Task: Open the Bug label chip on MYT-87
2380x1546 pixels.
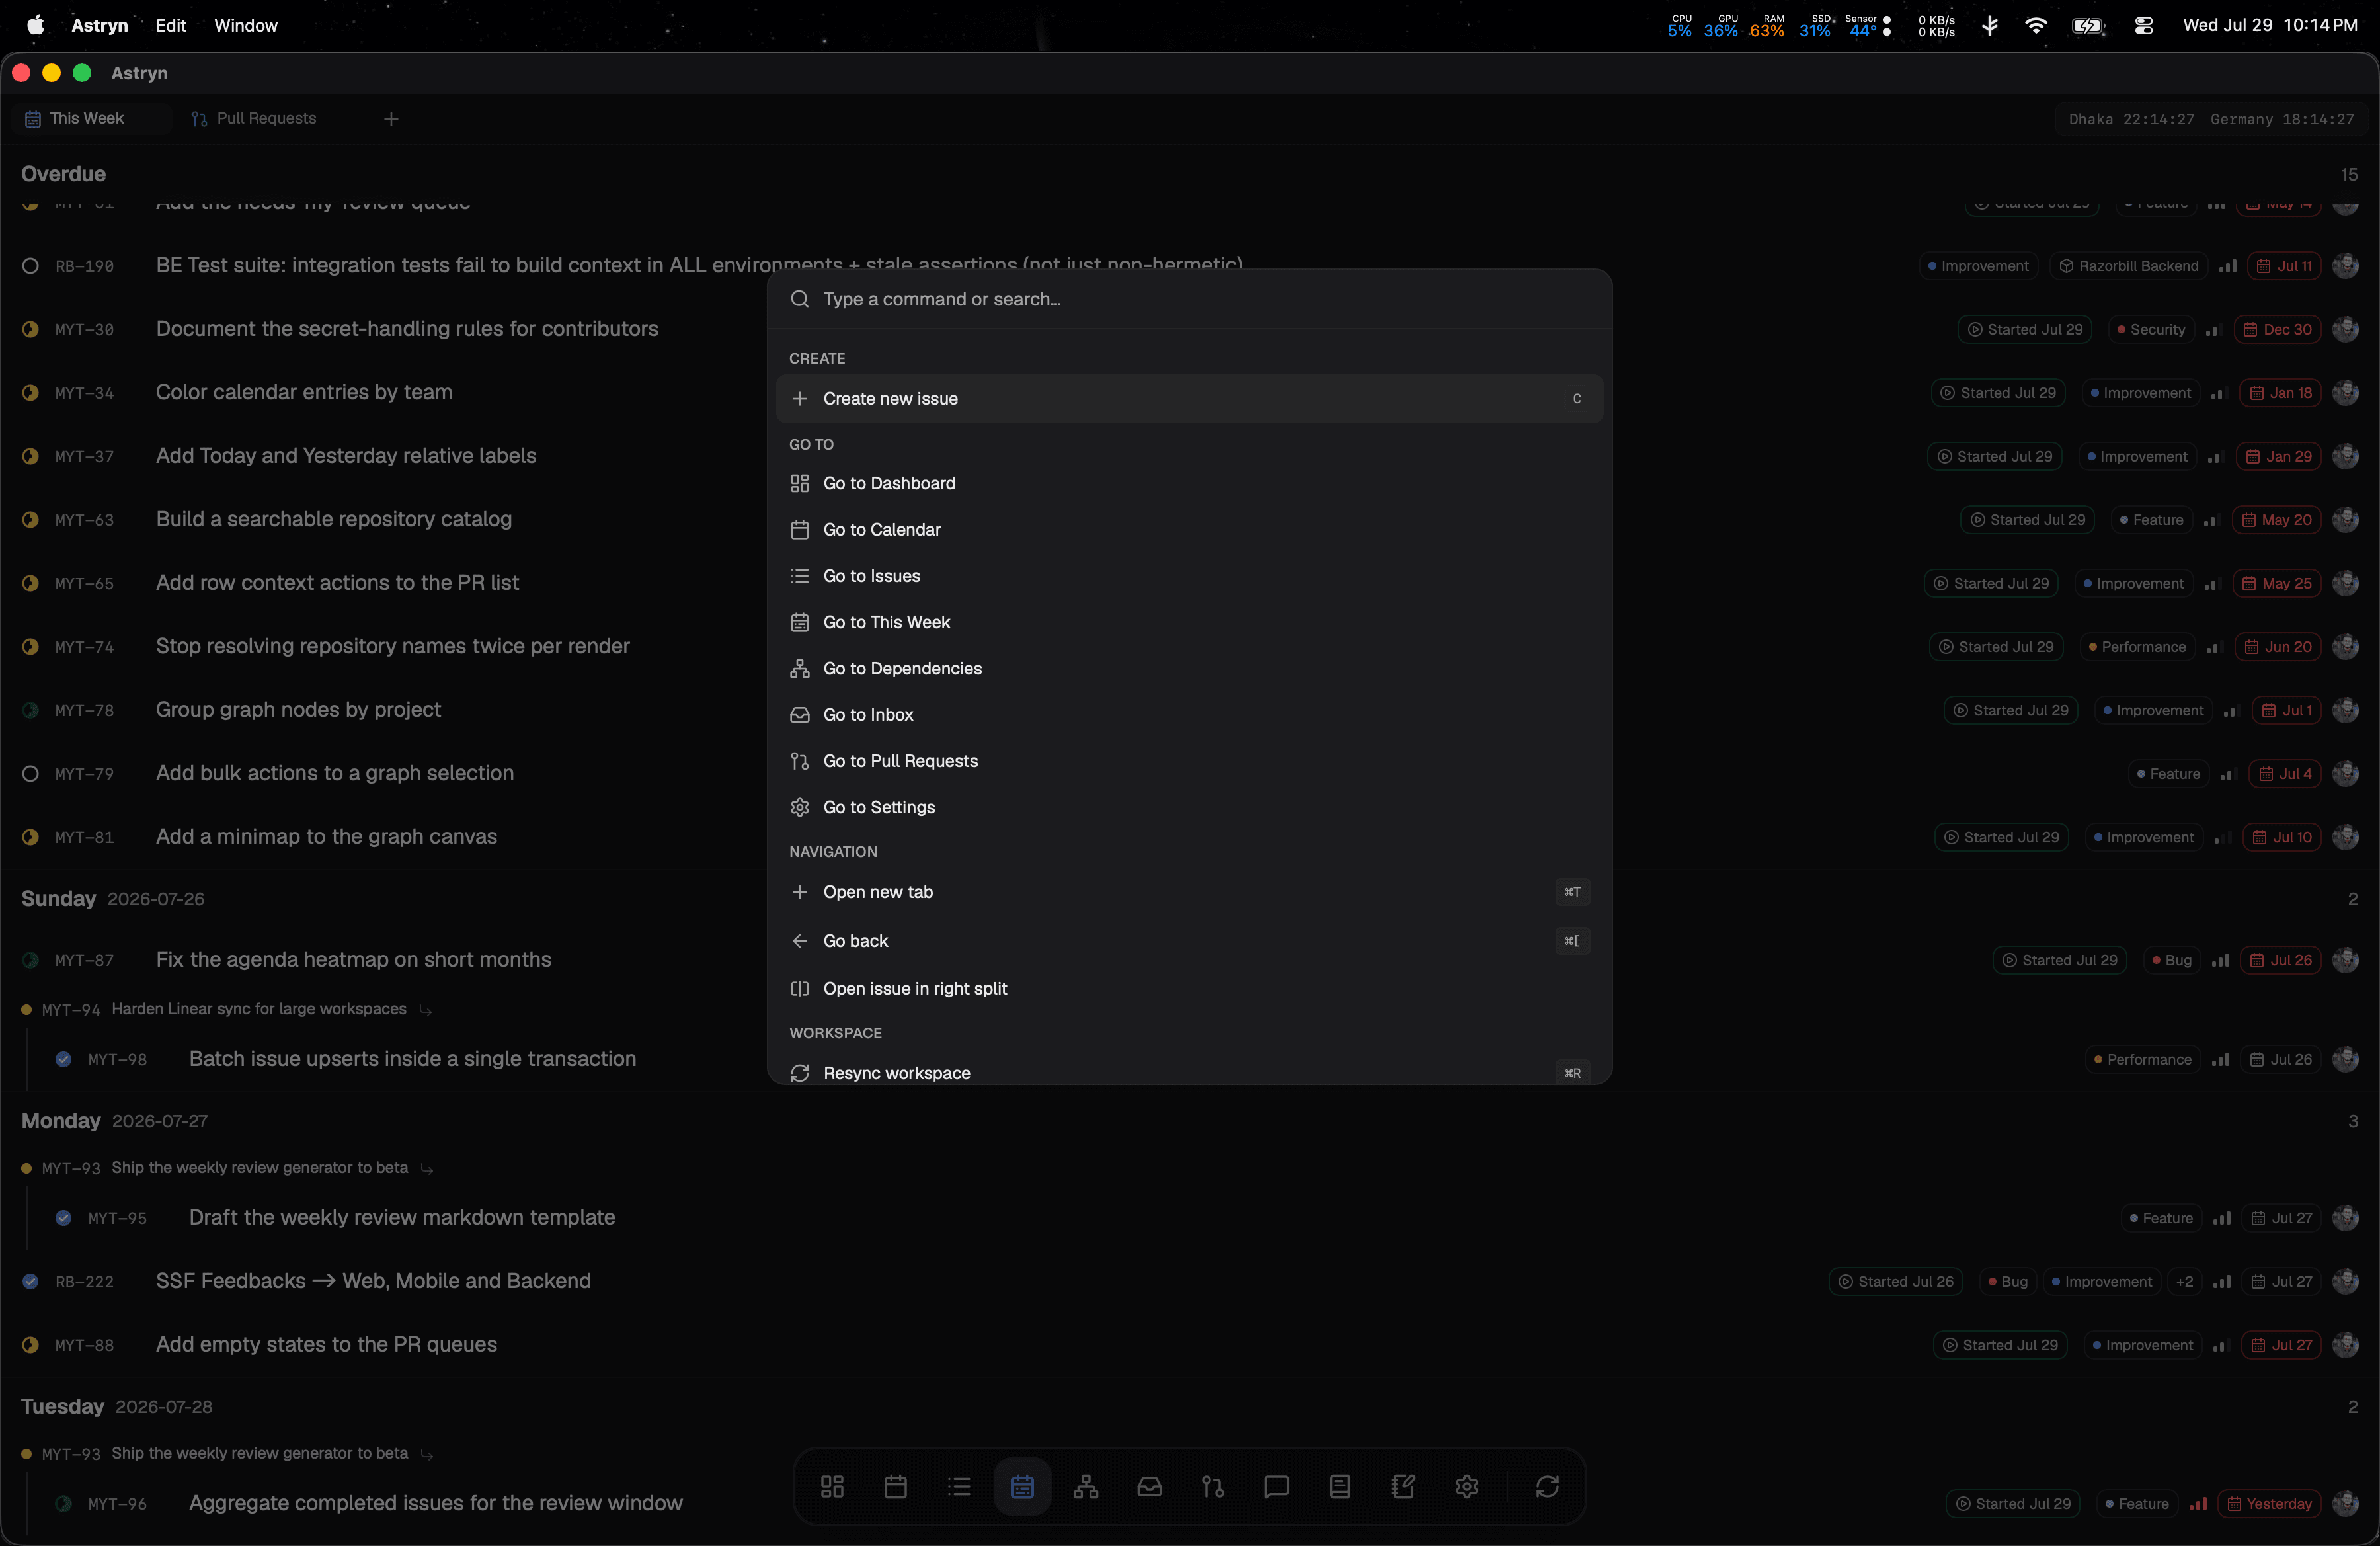Action: pyautogui.click(x=2171, y=960)
